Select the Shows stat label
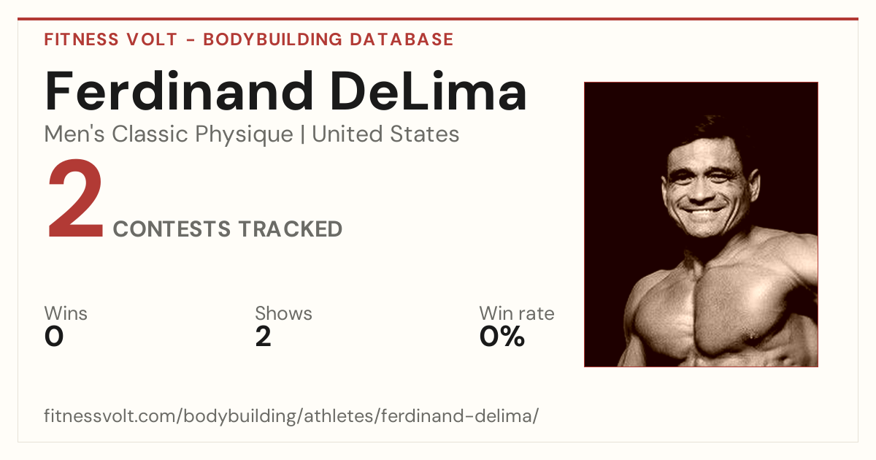 (283, 313)
